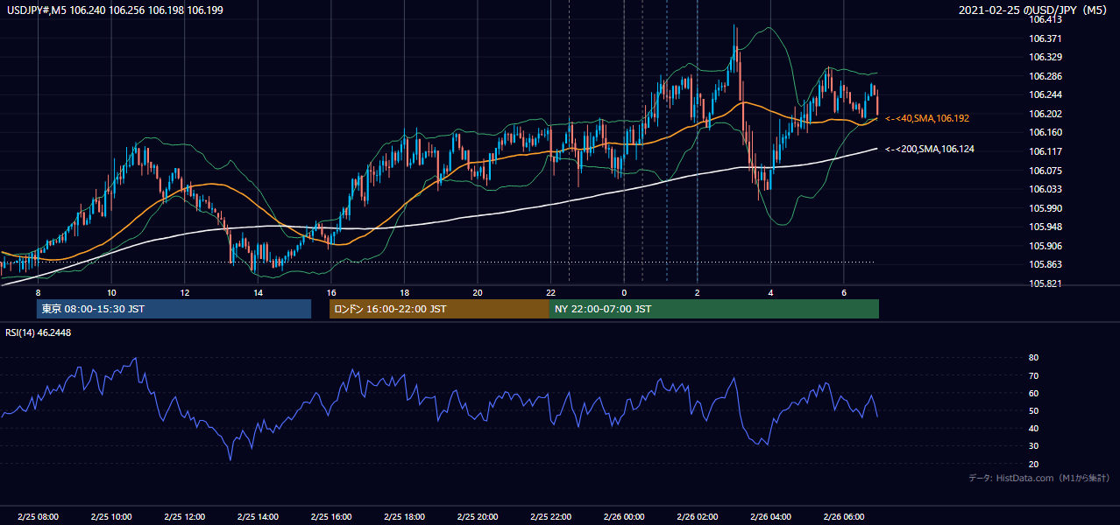Click the 105.906 price axis value
The image size is (1120, 525).
click(1046, 246)
